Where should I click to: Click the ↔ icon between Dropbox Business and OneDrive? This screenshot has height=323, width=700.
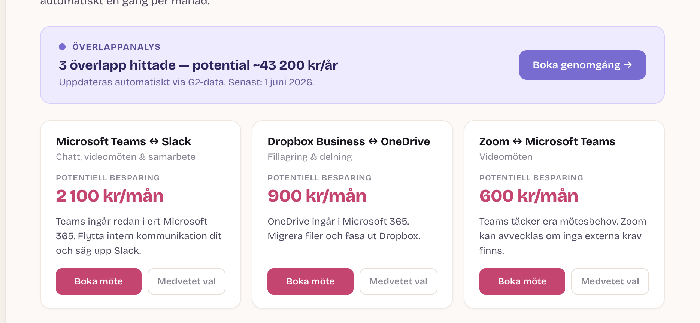tap(373, 141)
